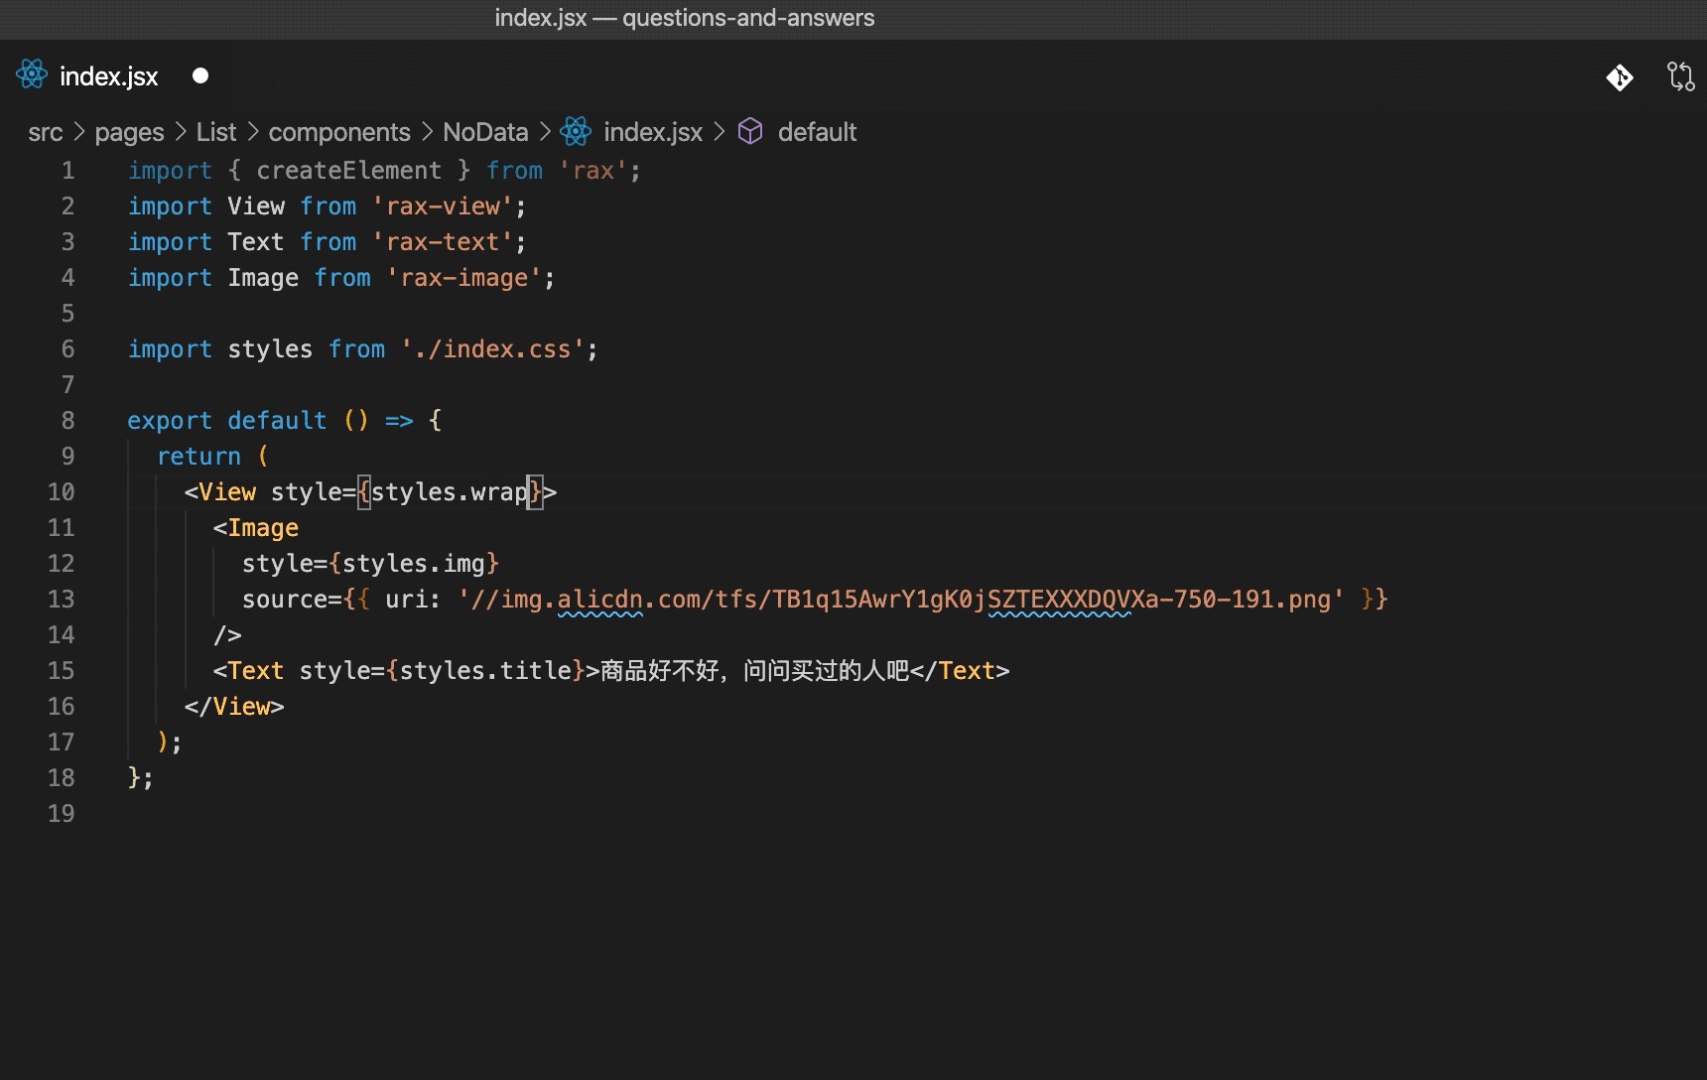The height and width of the screenshot is (1080, 1707).
Task: Open the List folder breadcrumb
Action: 216,132
